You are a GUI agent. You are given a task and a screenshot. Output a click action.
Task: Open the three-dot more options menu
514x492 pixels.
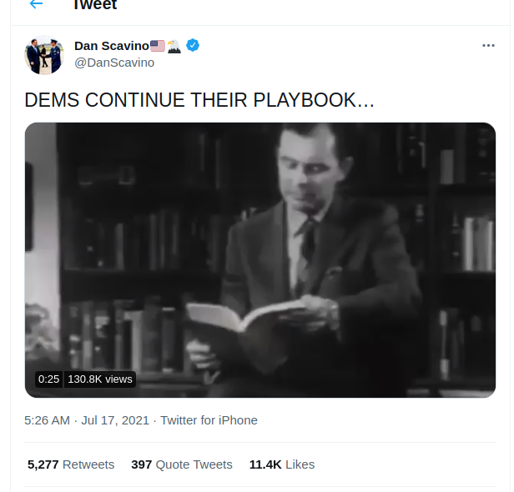(488, 46)
